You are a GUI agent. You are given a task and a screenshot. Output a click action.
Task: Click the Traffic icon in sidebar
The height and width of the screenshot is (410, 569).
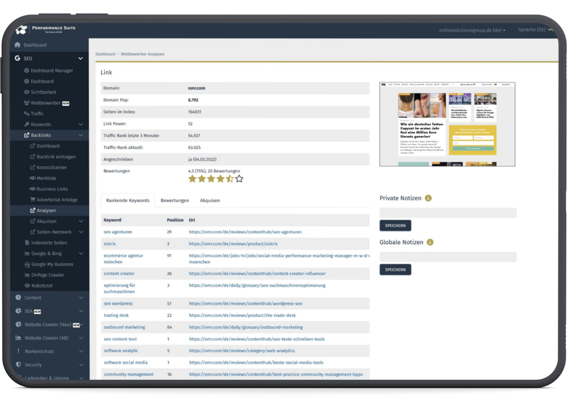pyautogui.click(x=27, y=114)
